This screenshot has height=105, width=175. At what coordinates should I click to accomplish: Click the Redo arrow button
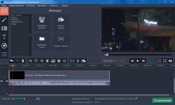click(x=17, y=61)
